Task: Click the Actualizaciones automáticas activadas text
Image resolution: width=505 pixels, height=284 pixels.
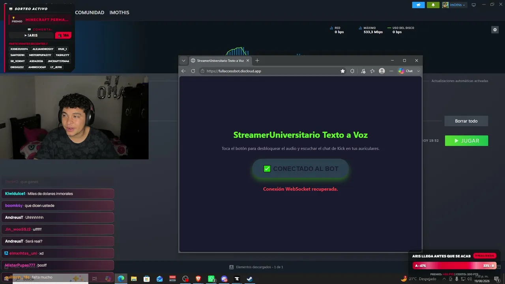Action: tap(460, 81)
